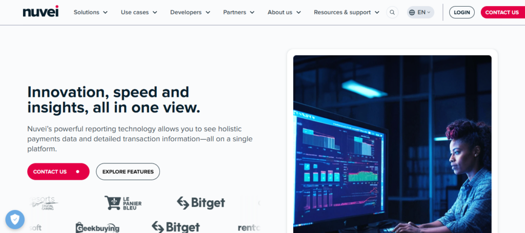525x233 pixels.
Task: Expand the Solutions menu chevron
Action: pyautogui.click(x=105, y=12)
